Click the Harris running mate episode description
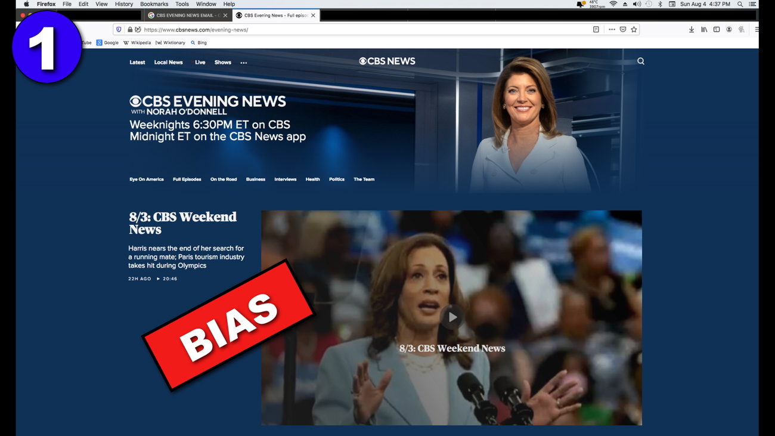775x436 pixels. [x=186, y=257]
